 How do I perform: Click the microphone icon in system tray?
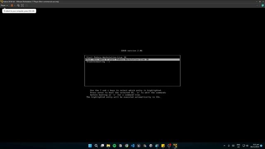click(x=229, y=146)
